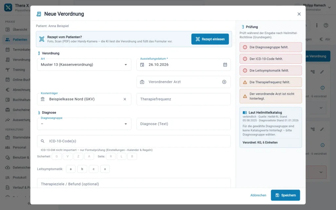Click the Neue Verordnung title document icon
336x210 pixels.
click(x=39, y=14)
